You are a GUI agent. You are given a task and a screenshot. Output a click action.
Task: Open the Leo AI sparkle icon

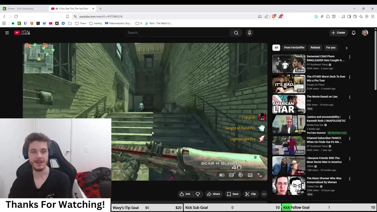(x=361, y=16)
